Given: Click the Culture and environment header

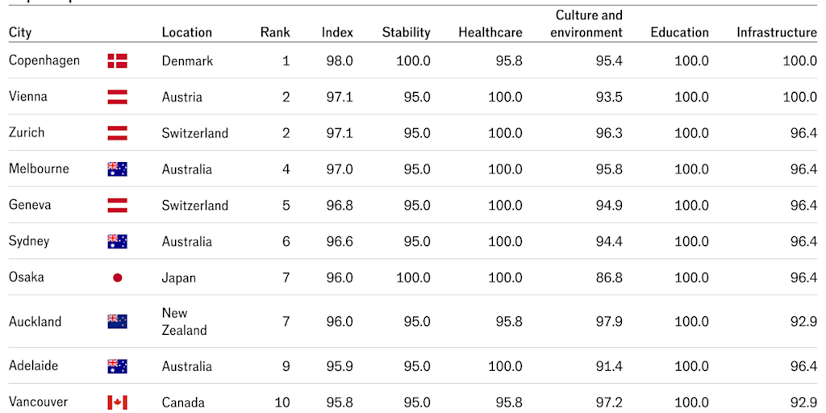Looking at the screenshot, I should (x=588, y=24).
